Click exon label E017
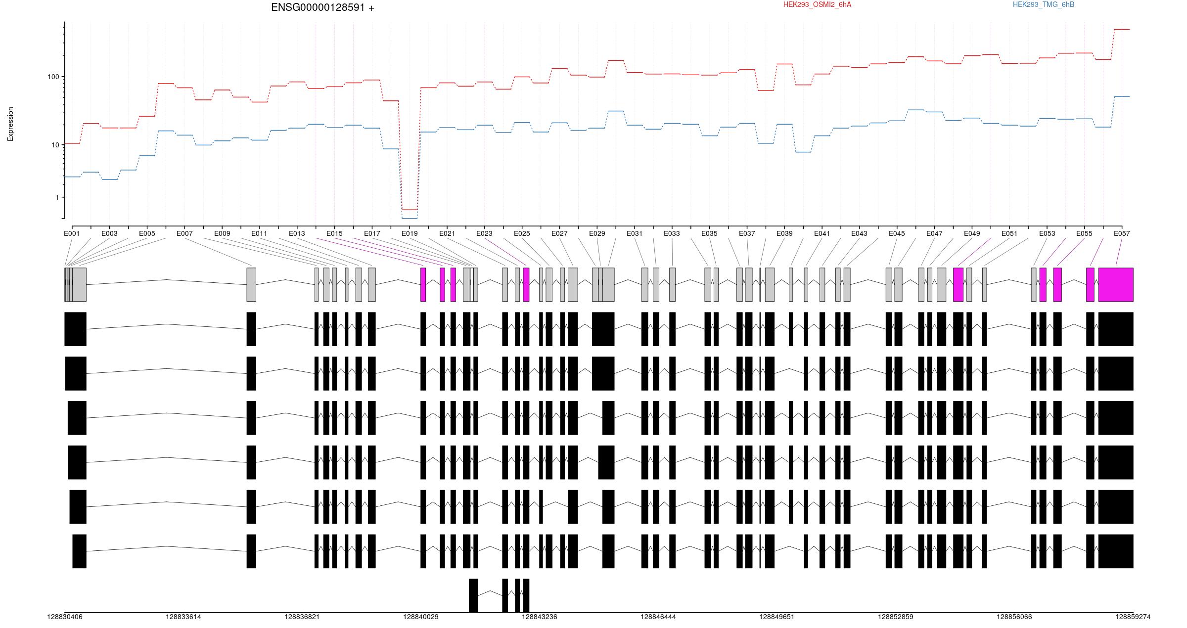This screenshot has width=1187, height=628. (372, 233)
